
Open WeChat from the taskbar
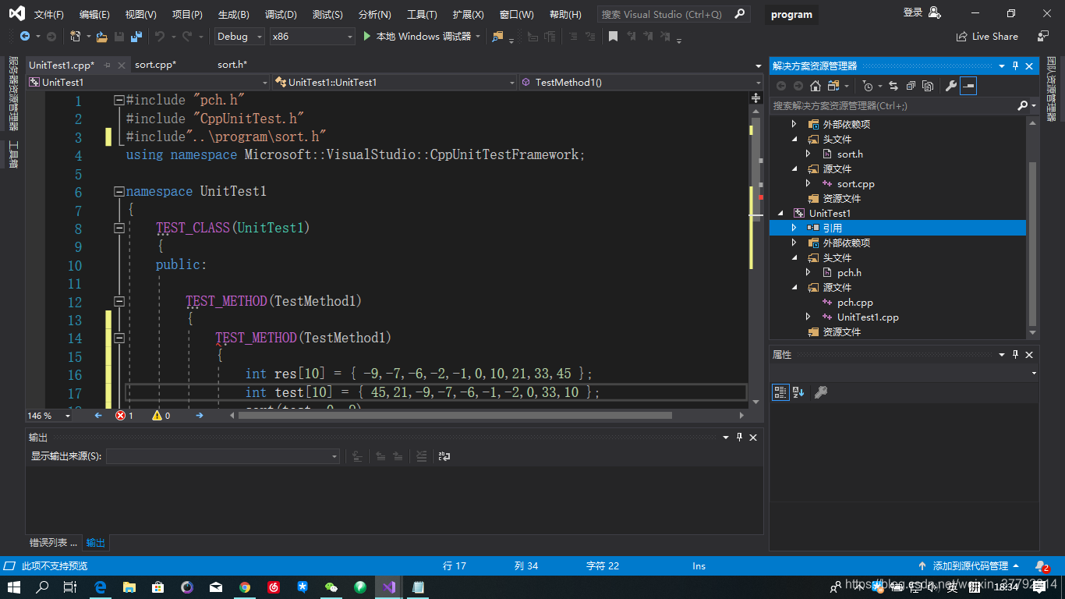331,587
